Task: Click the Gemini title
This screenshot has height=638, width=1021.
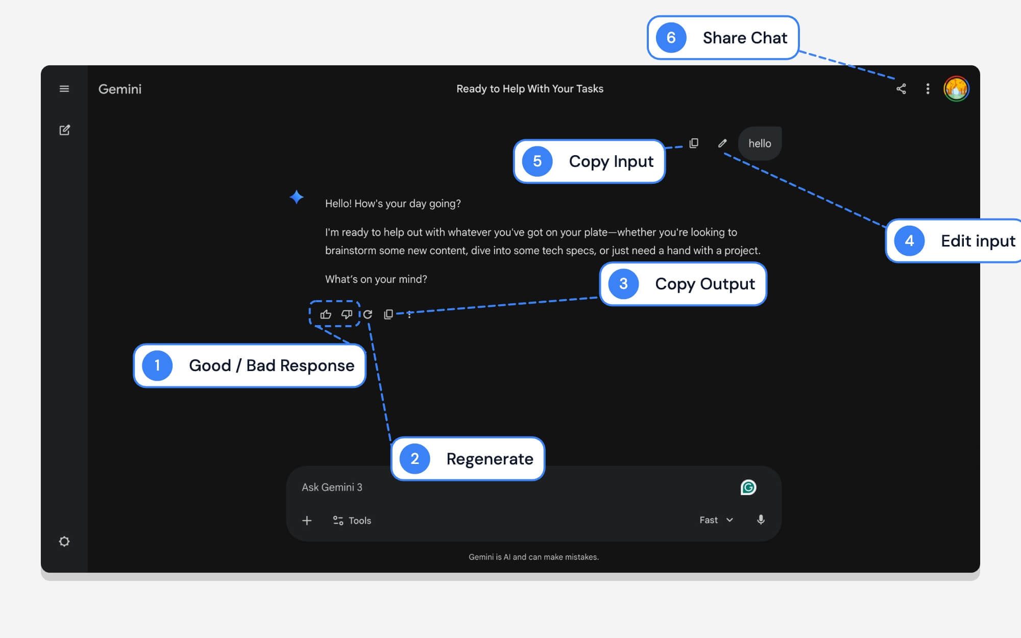Action: click(x=119, y=89)
